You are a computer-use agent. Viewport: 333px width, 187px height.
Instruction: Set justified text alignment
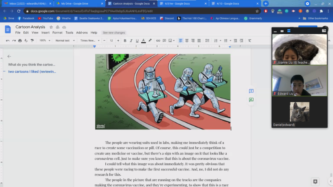point(199,41)
